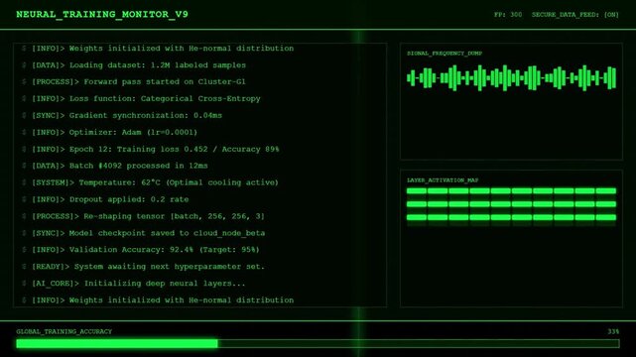
Task: Select the 'Dropout applied: 0.2 rate' line
Action: pyautogui.click(x=105, y=199)
